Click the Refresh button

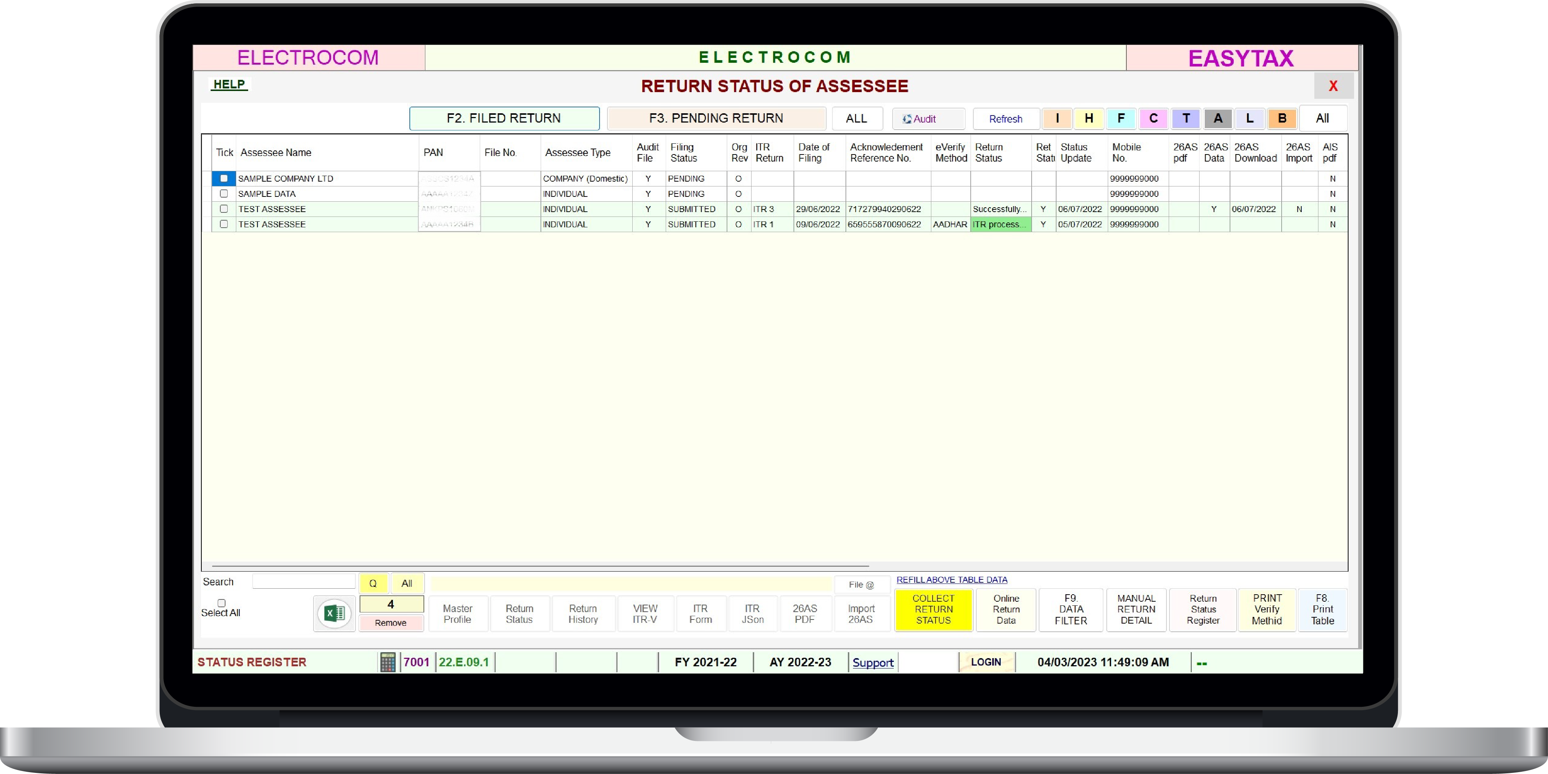point(1006,119)
